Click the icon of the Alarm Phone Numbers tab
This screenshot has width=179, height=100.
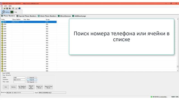(x=39, y=16)
